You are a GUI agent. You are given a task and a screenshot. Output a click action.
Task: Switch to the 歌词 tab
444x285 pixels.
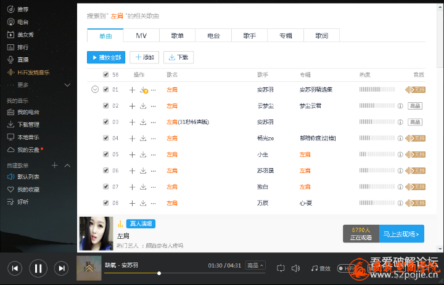tap(321, 35)
